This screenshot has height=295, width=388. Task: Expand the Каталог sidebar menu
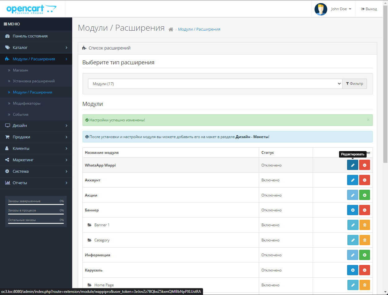point(36,48)
